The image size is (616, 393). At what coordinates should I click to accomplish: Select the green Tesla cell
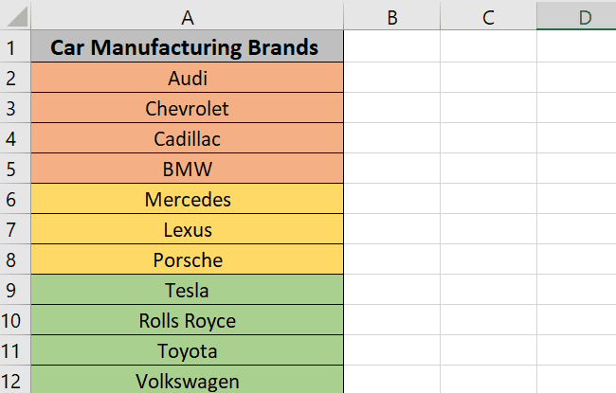188,290
